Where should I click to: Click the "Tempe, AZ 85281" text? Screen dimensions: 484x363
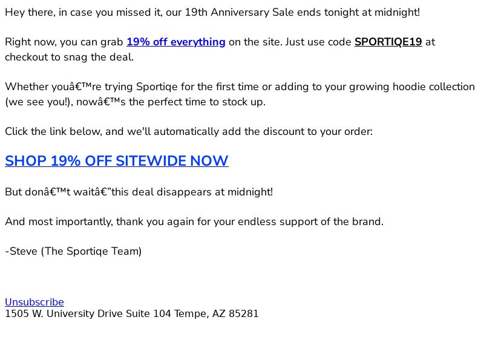tap(217, 313)
